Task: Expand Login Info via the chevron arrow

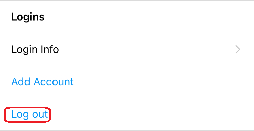Action: (238, 49)
